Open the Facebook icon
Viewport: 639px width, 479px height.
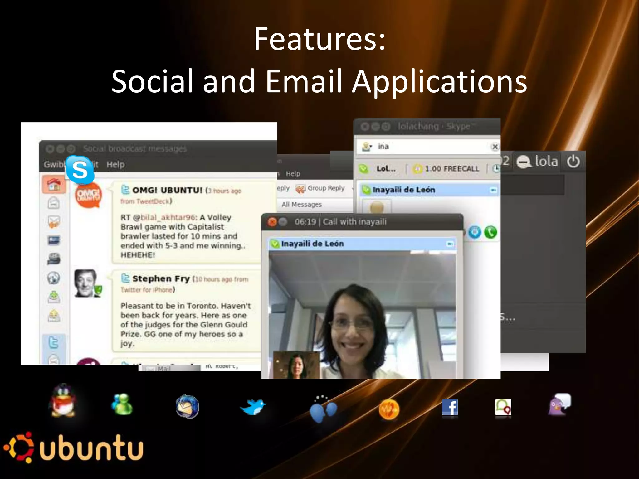coord(450,407)
